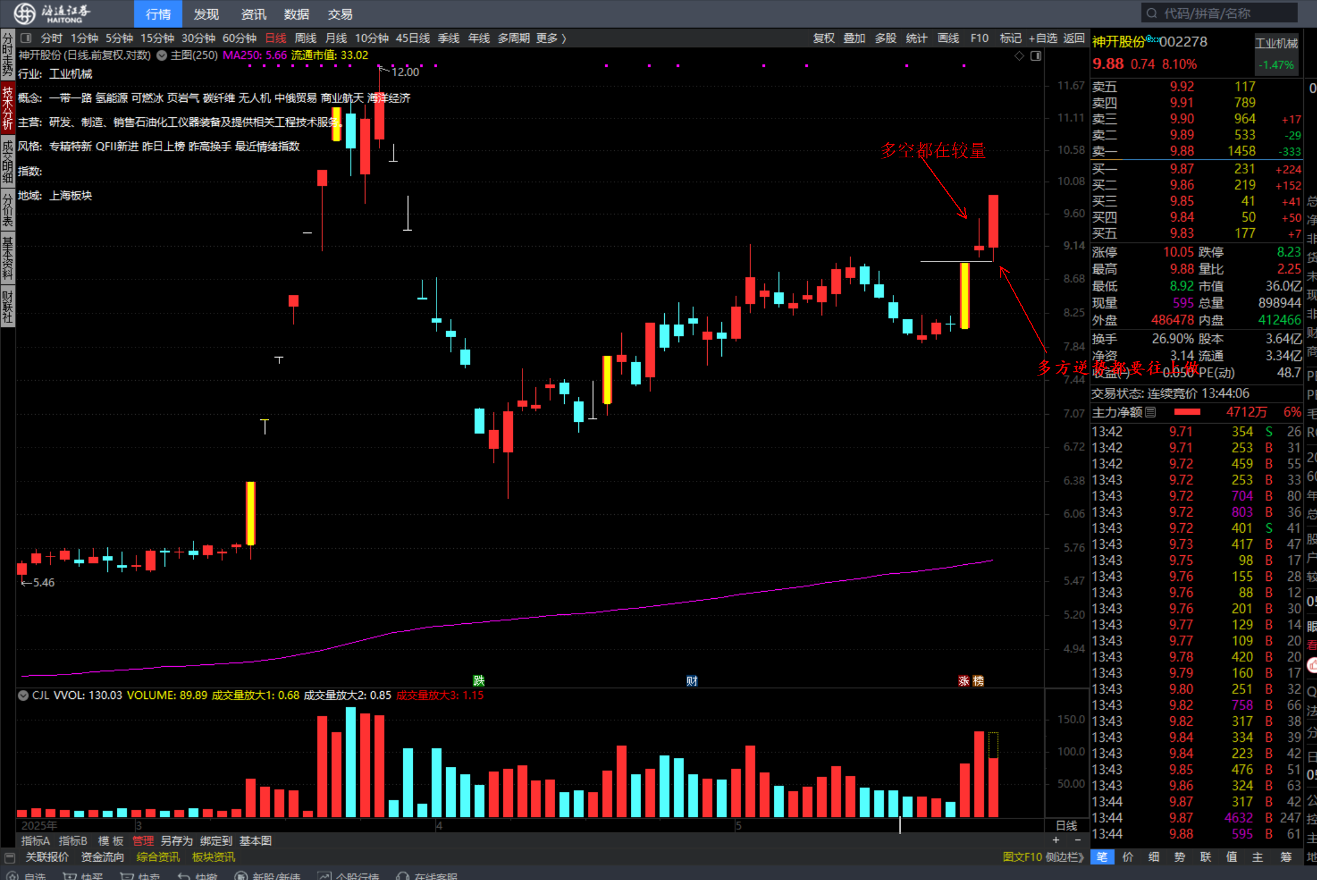
Task: Open the 模板 template menu
Action: (111, 841)
